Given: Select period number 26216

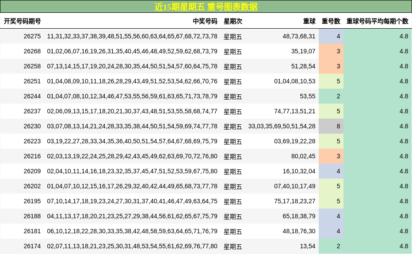Looking at the screenshot, I should click(32, 156).
